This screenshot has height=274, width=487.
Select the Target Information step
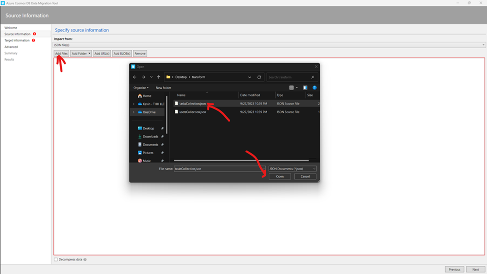(x=17, y=40)
